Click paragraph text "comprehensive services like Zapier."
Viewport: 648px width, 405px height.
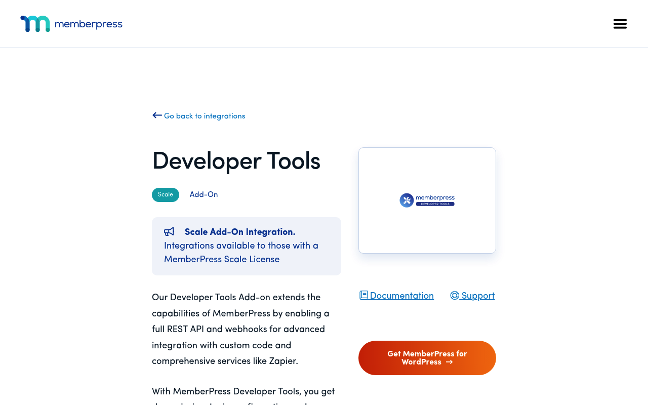(225, 361)
